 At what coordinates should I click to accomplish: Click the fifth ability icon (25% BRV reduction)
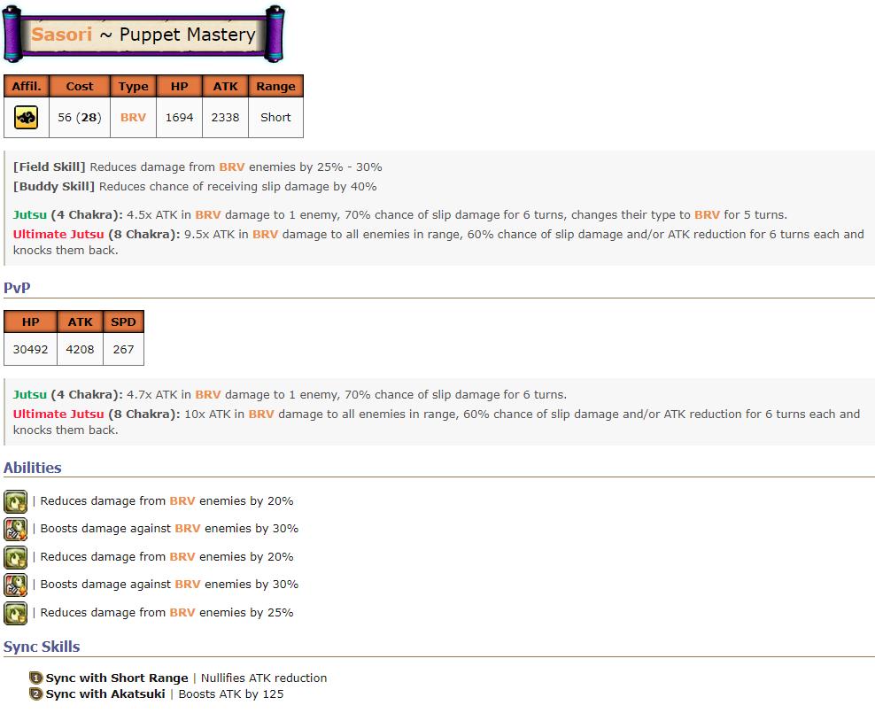click(16, 613)
